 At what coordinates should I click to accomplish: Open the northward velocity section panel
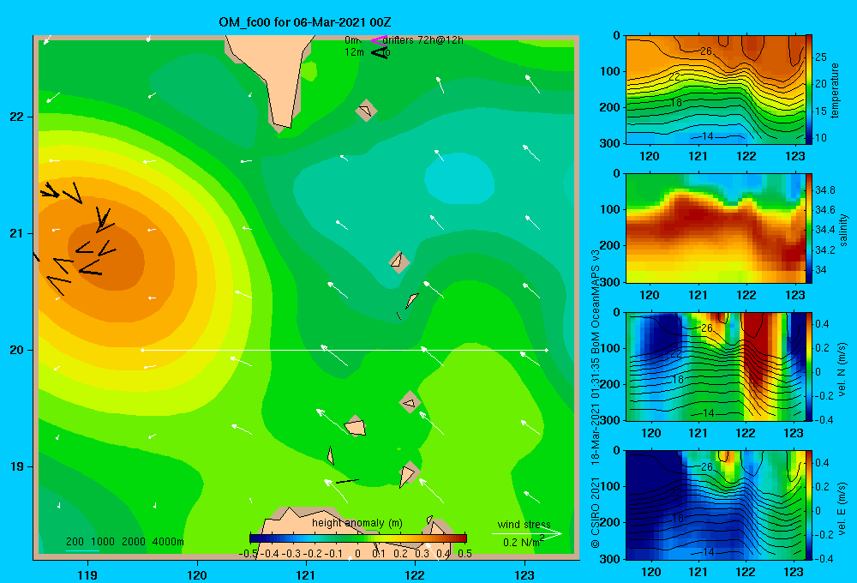click(716, 366)
